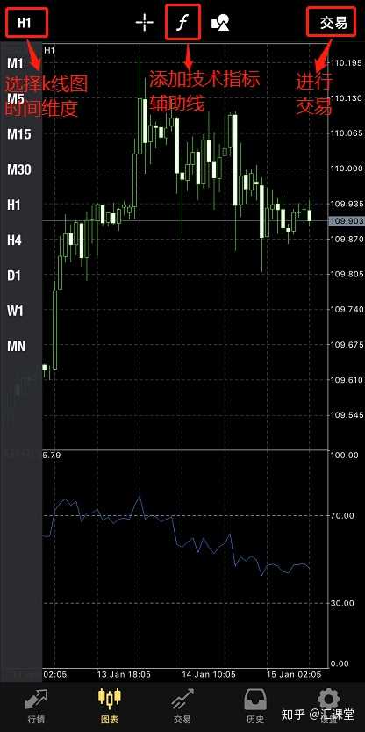This screenshot has width=365, height=732.
Task: Click the 15 Jan 02:05 time label
Action: point(294,674)
